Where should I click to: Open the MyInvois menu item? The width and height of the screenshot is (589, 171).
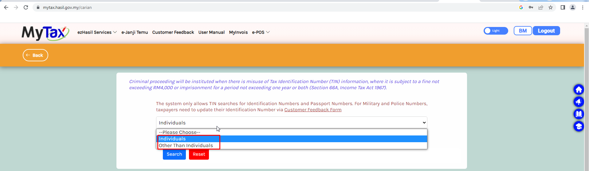click(238, 32)
